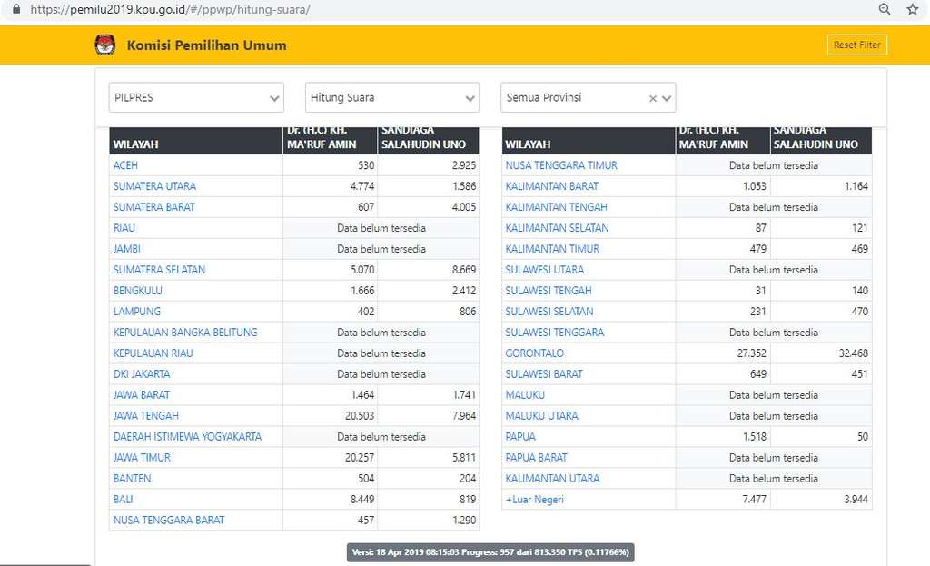Click the browser URL address bar
Image resolution: width=930 pixels, height=566 pixels.
170,9
